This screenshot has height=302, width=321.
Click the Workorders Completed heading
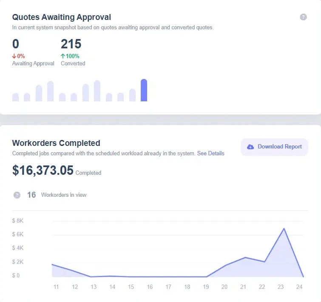click(56, 143)
